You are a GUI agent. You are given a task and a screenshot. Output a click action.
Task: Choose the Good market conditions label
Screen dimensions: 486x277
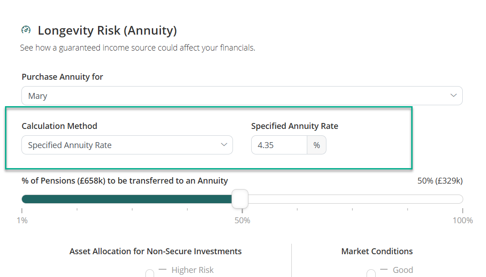pos(403,270)
